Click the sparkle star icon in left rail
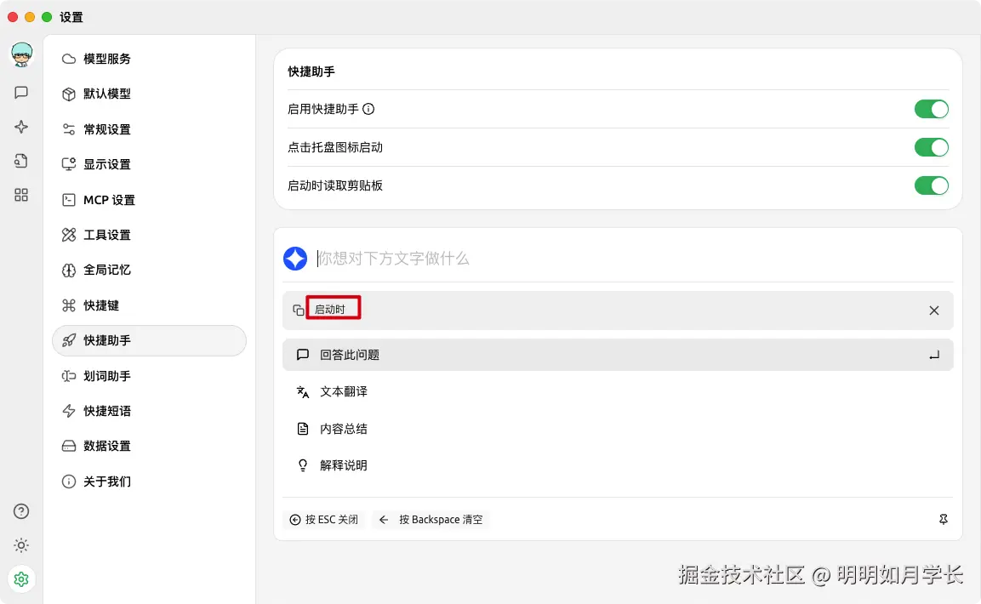 pos(21,127)
